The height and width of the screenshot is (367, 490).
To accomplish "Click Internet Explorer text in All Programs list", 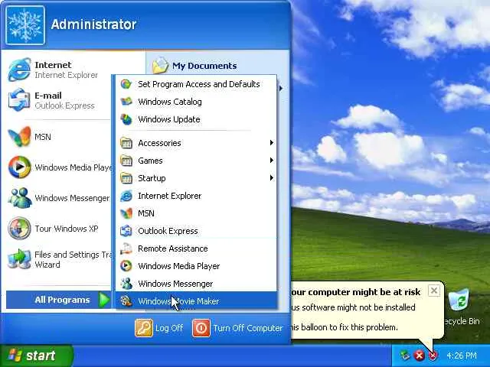I will click(170, 196).
